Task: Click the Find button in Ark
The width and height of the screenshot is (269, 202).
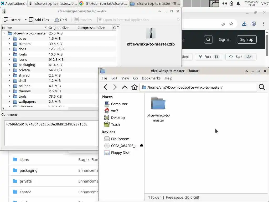Action: [60, 20]
